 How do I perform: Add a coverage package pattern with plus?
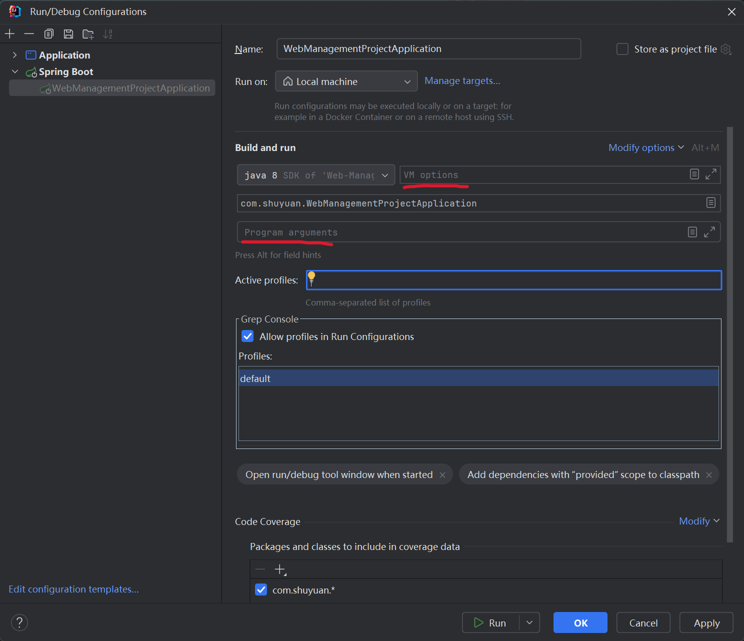pos(280,569)
